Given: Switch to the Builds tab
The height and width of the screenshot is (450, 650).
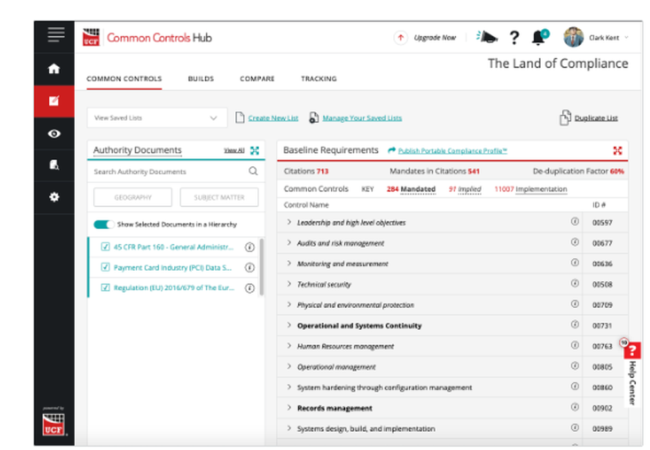Looking at the screenshot, I should (201, 79).
